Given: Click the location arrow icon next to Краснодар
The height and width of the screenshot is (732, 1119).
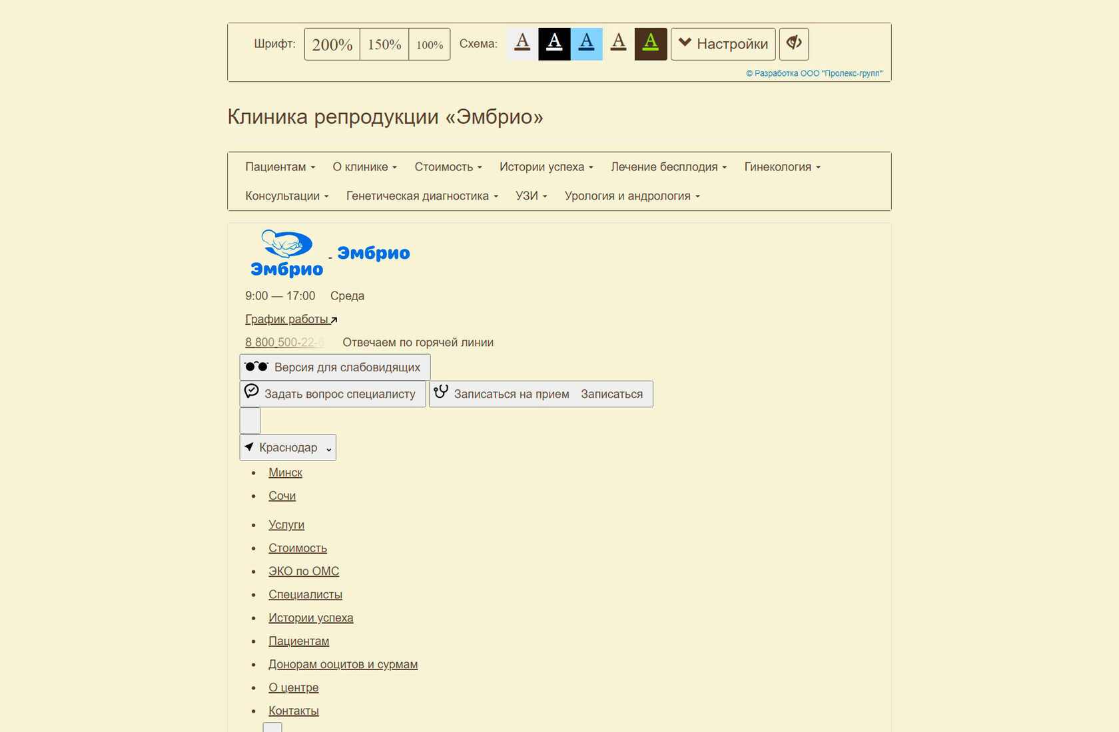Looking at the screenshot, I should point(249,447).
